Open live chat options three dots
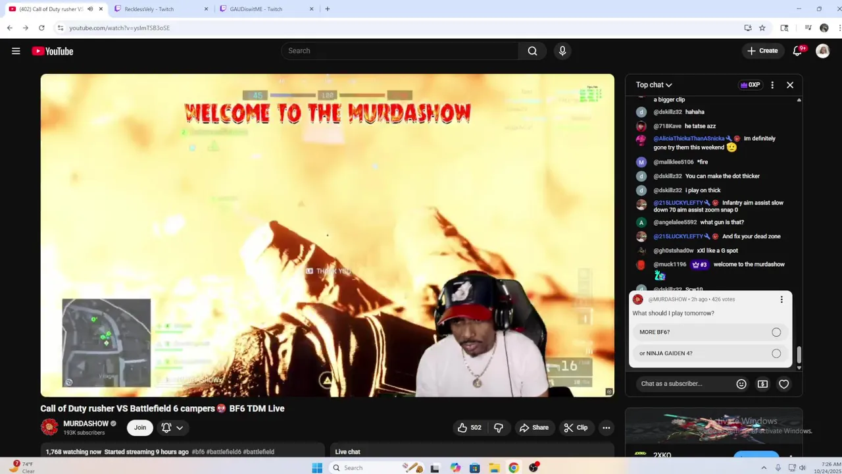Image resolution: width=842 pixels, height=474 pixels. coord(772,85)
